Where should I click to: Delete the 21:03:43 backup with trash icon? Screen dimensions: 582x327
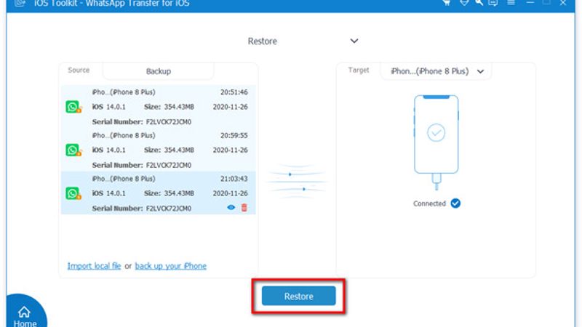(244, 208)
